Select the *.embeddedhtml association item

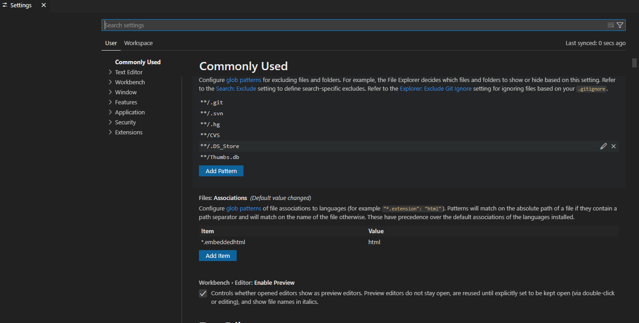223,242
